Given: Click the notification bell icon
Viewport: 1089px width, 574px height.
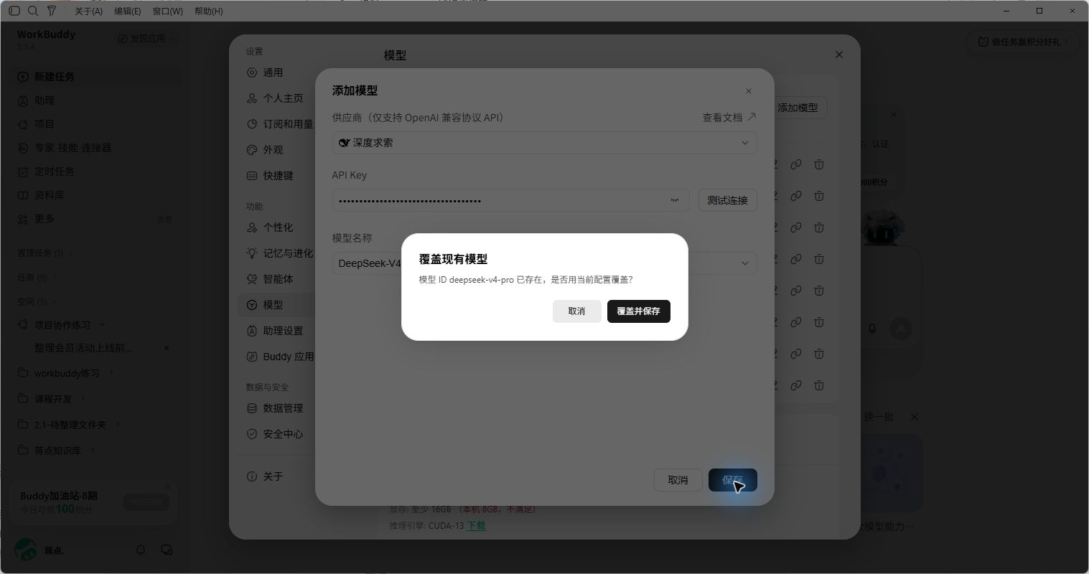Looking at the screenshot, I should coord(141,550).
